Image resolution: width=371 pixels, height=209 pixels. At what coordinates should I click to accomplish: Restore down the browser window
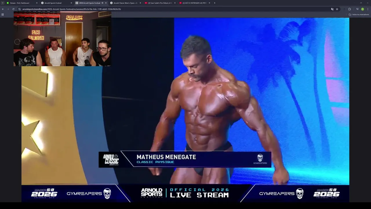[x=361, y=3]
